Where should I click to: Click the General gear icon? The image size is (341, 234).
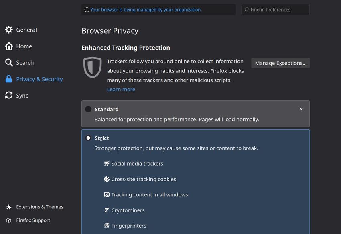point(9,30)
